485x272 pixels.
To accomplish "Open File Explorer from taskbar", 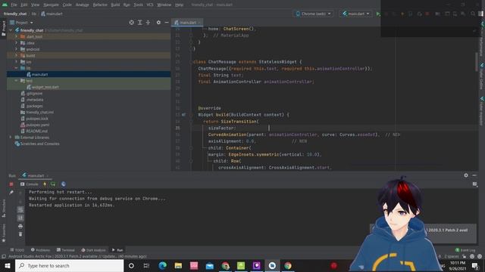I will 178,265.
